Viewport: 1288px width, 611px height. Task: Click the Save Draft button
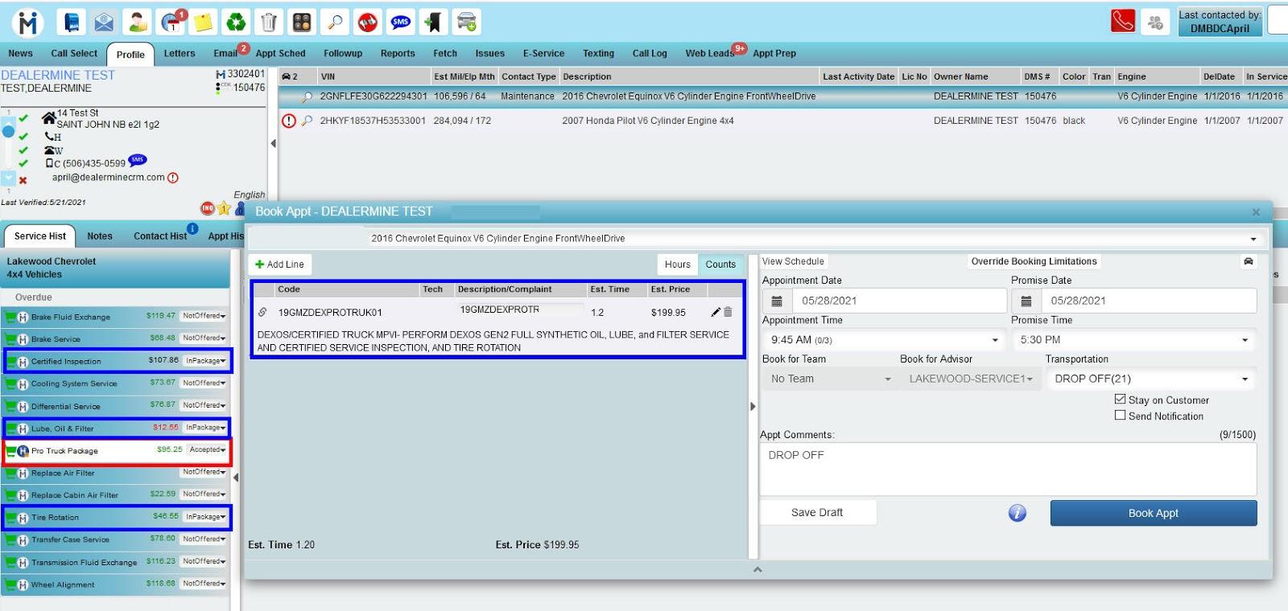(x=817, y=513)
